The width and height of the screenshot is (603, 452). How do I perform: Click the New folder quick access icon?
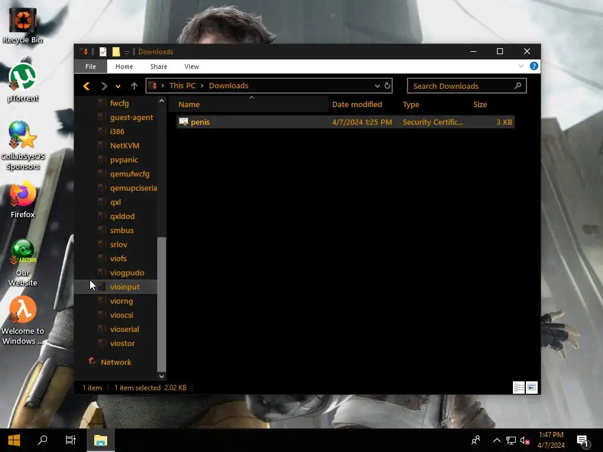click(x=116, y=52)
